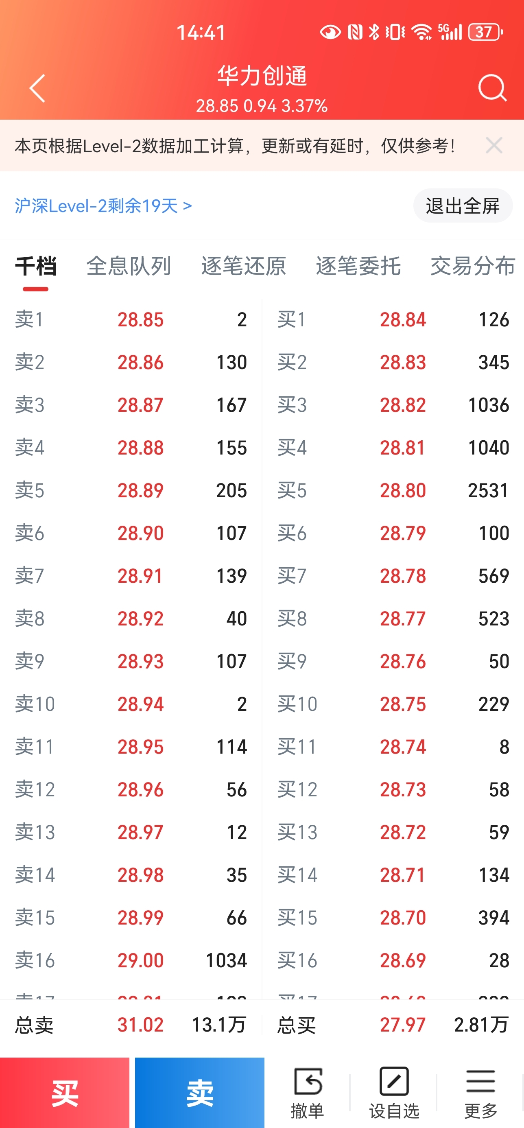Dismiss the Level-2 notice banner

point(494,145)
